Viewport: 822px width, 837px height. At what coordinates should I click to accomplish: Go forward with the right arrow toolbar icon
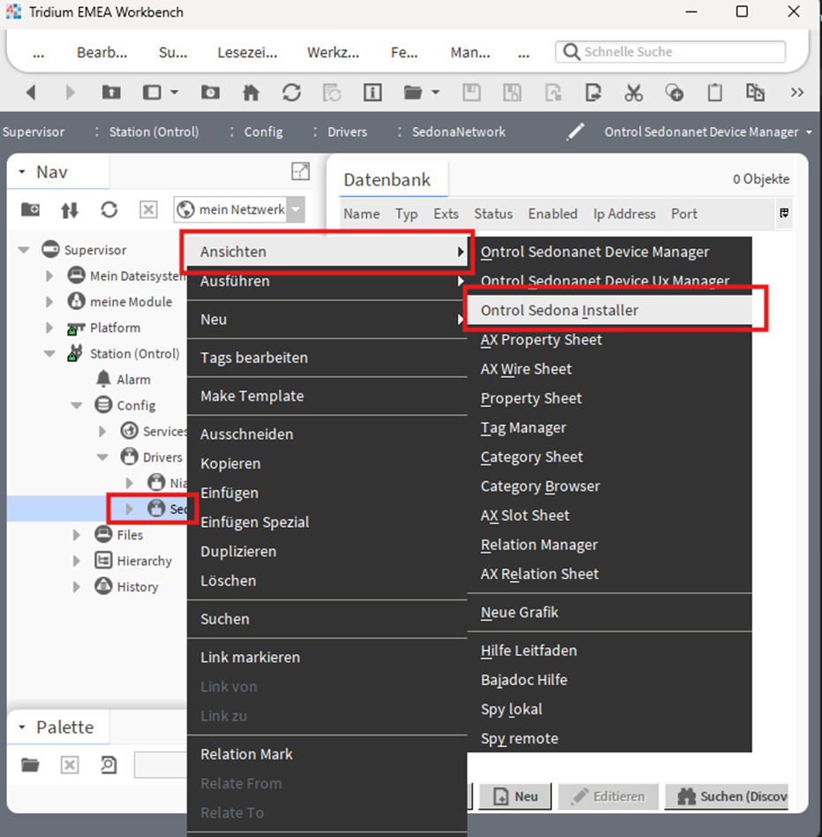click(x=71, y=93)
